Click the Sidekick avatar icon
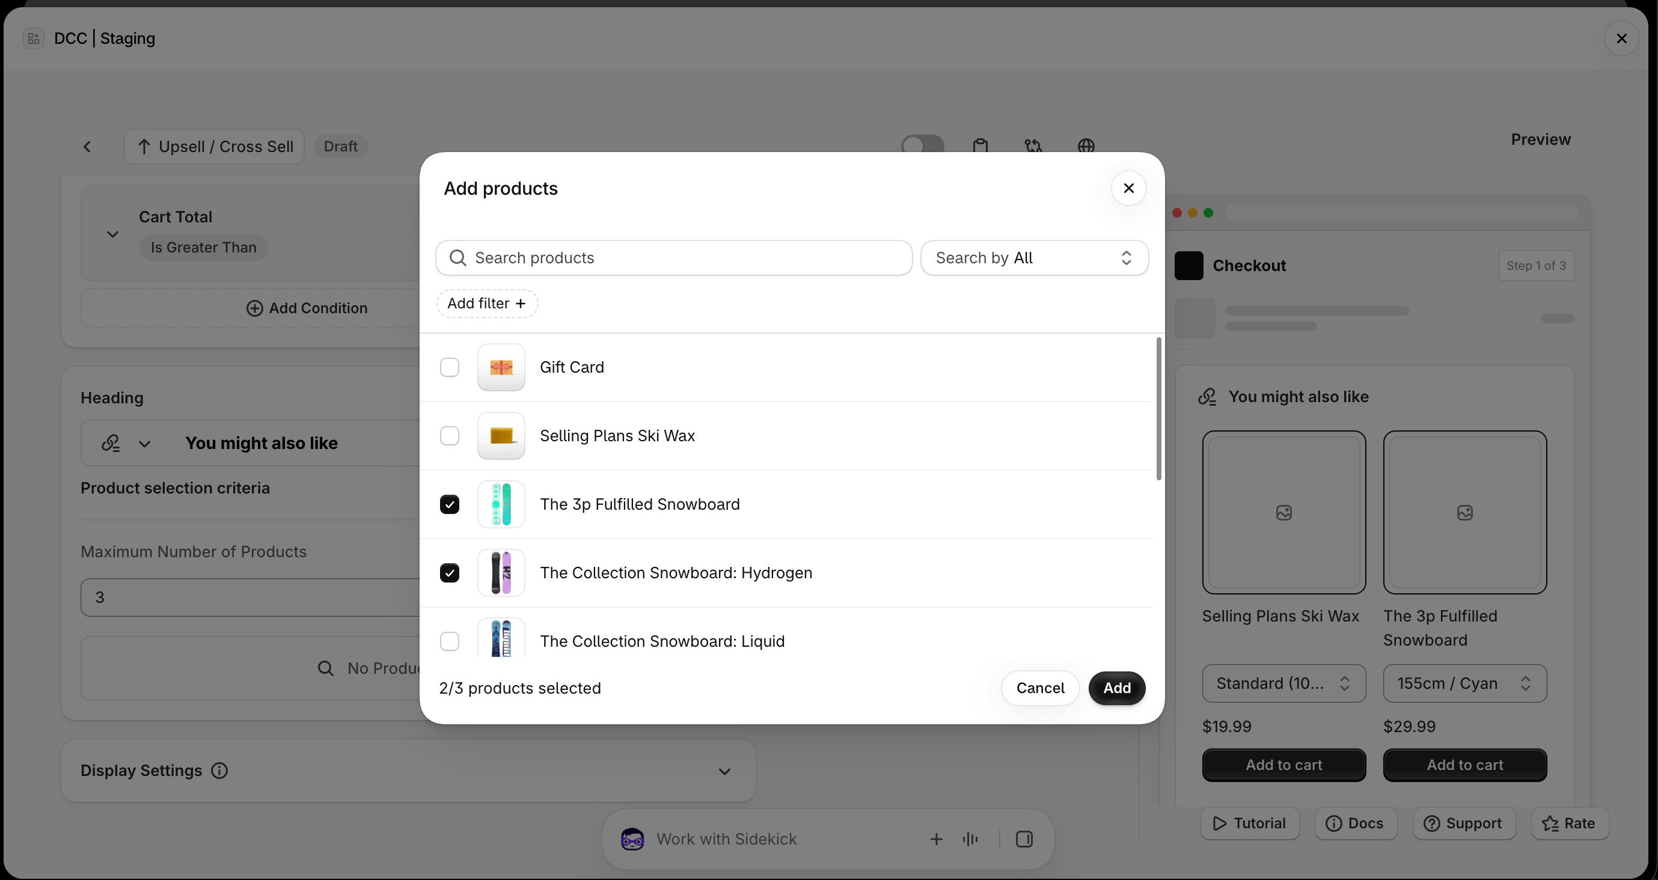Image resolution: width=1658 pixels, height=880 pixels. (632, 839)
